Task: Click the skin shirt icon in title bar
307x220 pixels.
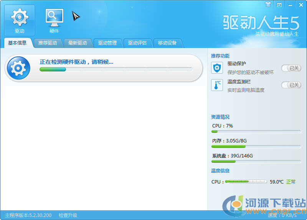Action: click(x=268, y=5)
